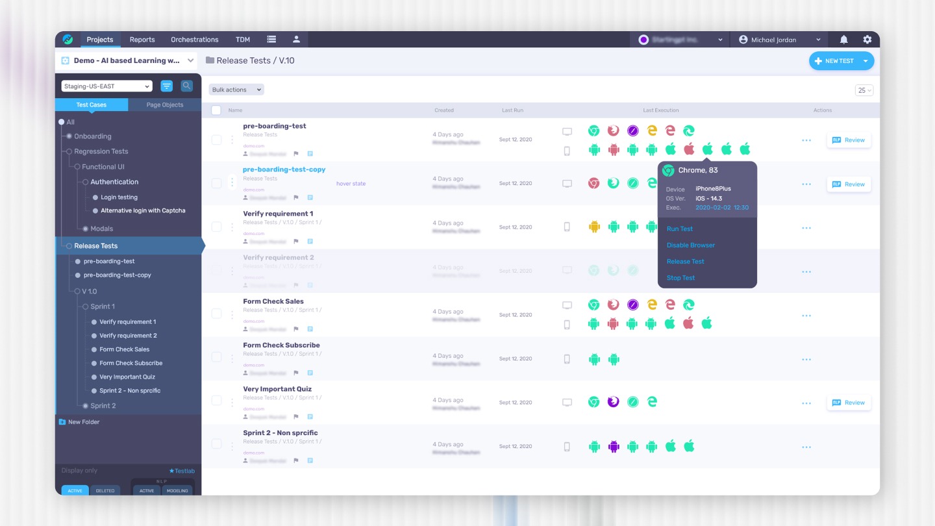Open three-dot actions for Form Check Sales
The height and width of the screenshot is (526, 935).
click(806, 316)
